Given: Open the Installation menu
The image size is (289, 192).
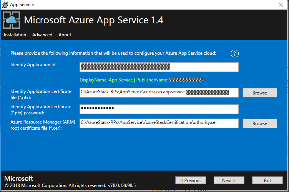Looking at the screenshot, I should (x=15, y=35).
